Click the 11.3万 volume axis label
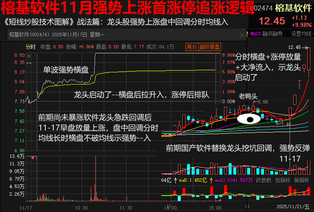 (17, 164)
